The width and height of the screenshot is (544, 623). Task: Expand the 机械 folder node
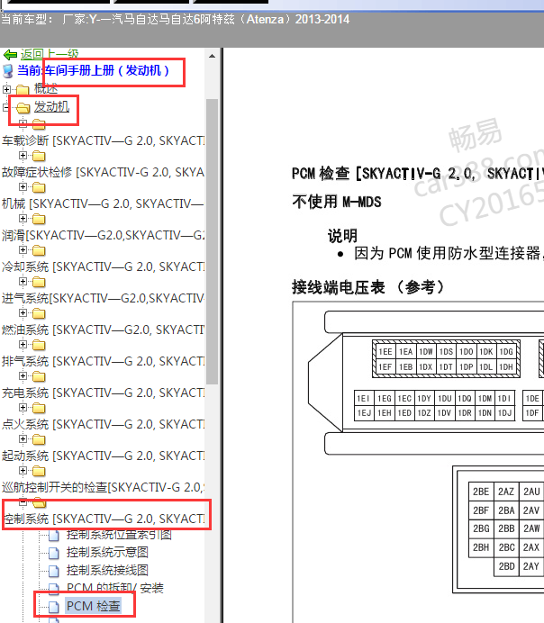[23, 186]
